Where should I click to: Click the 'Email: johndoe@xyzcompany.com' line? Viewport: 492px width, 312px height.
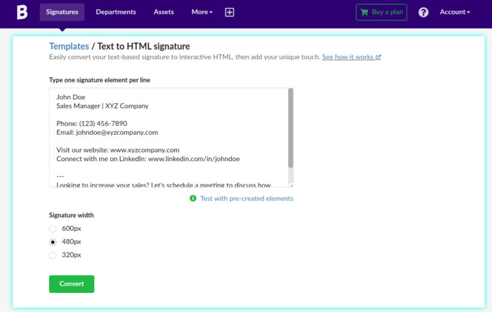(107, 132)
